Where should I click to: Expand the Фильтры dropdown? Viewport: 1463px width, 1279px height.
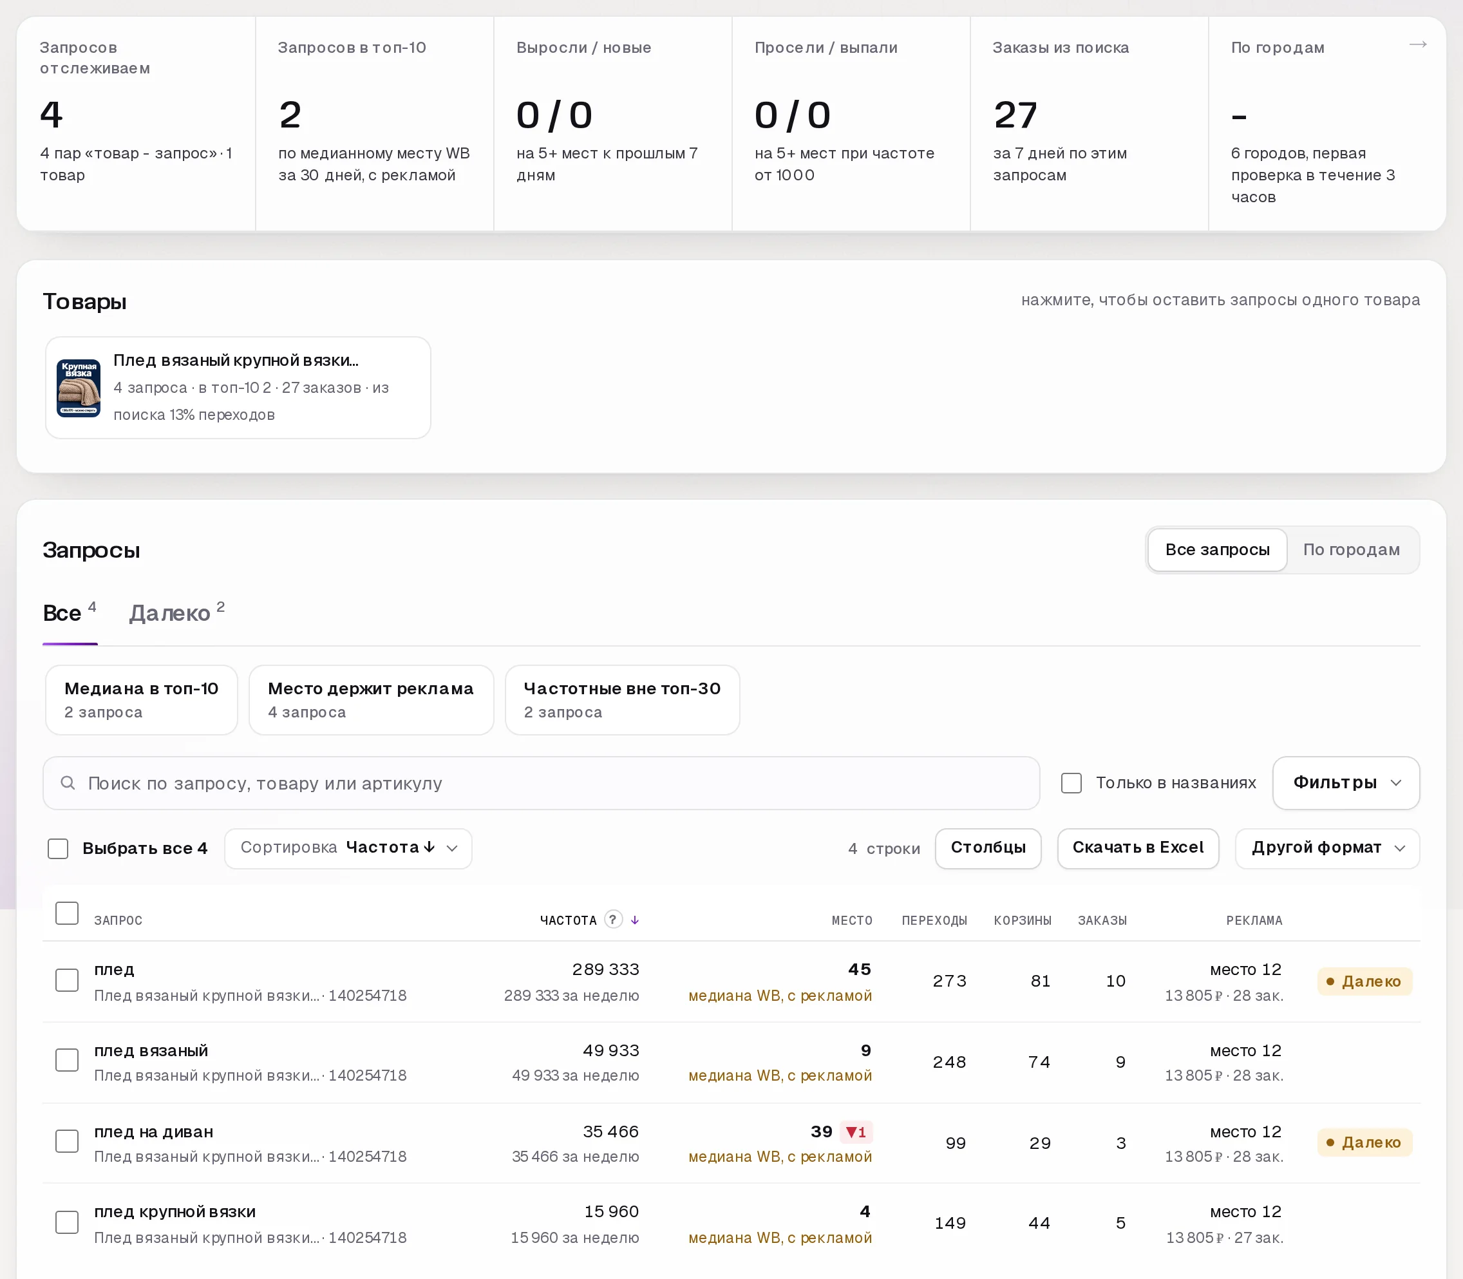(1345, 783)
